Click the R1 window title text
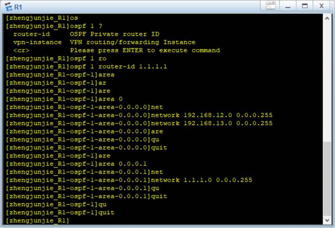 [x=18, y=7]
